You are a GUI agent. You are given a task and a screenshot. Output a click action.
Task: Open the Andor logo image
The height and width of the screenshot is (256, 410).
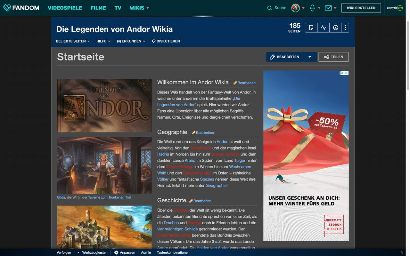pos(104,106)
